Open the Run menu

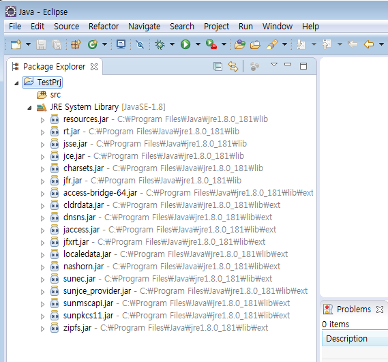(x=245, y=26)
